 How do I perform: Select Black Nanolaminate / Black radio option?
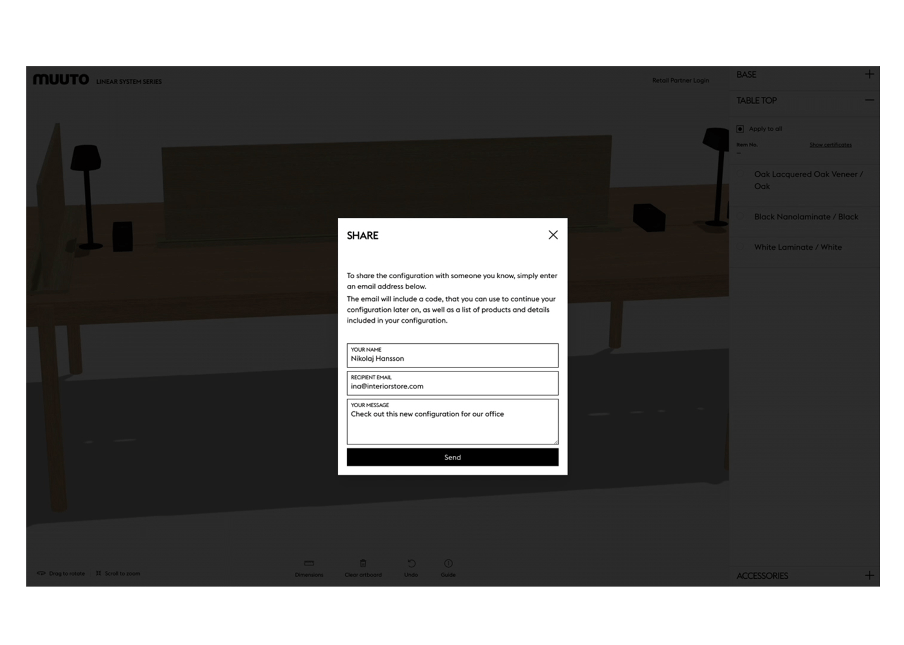[x=741, y=217]
